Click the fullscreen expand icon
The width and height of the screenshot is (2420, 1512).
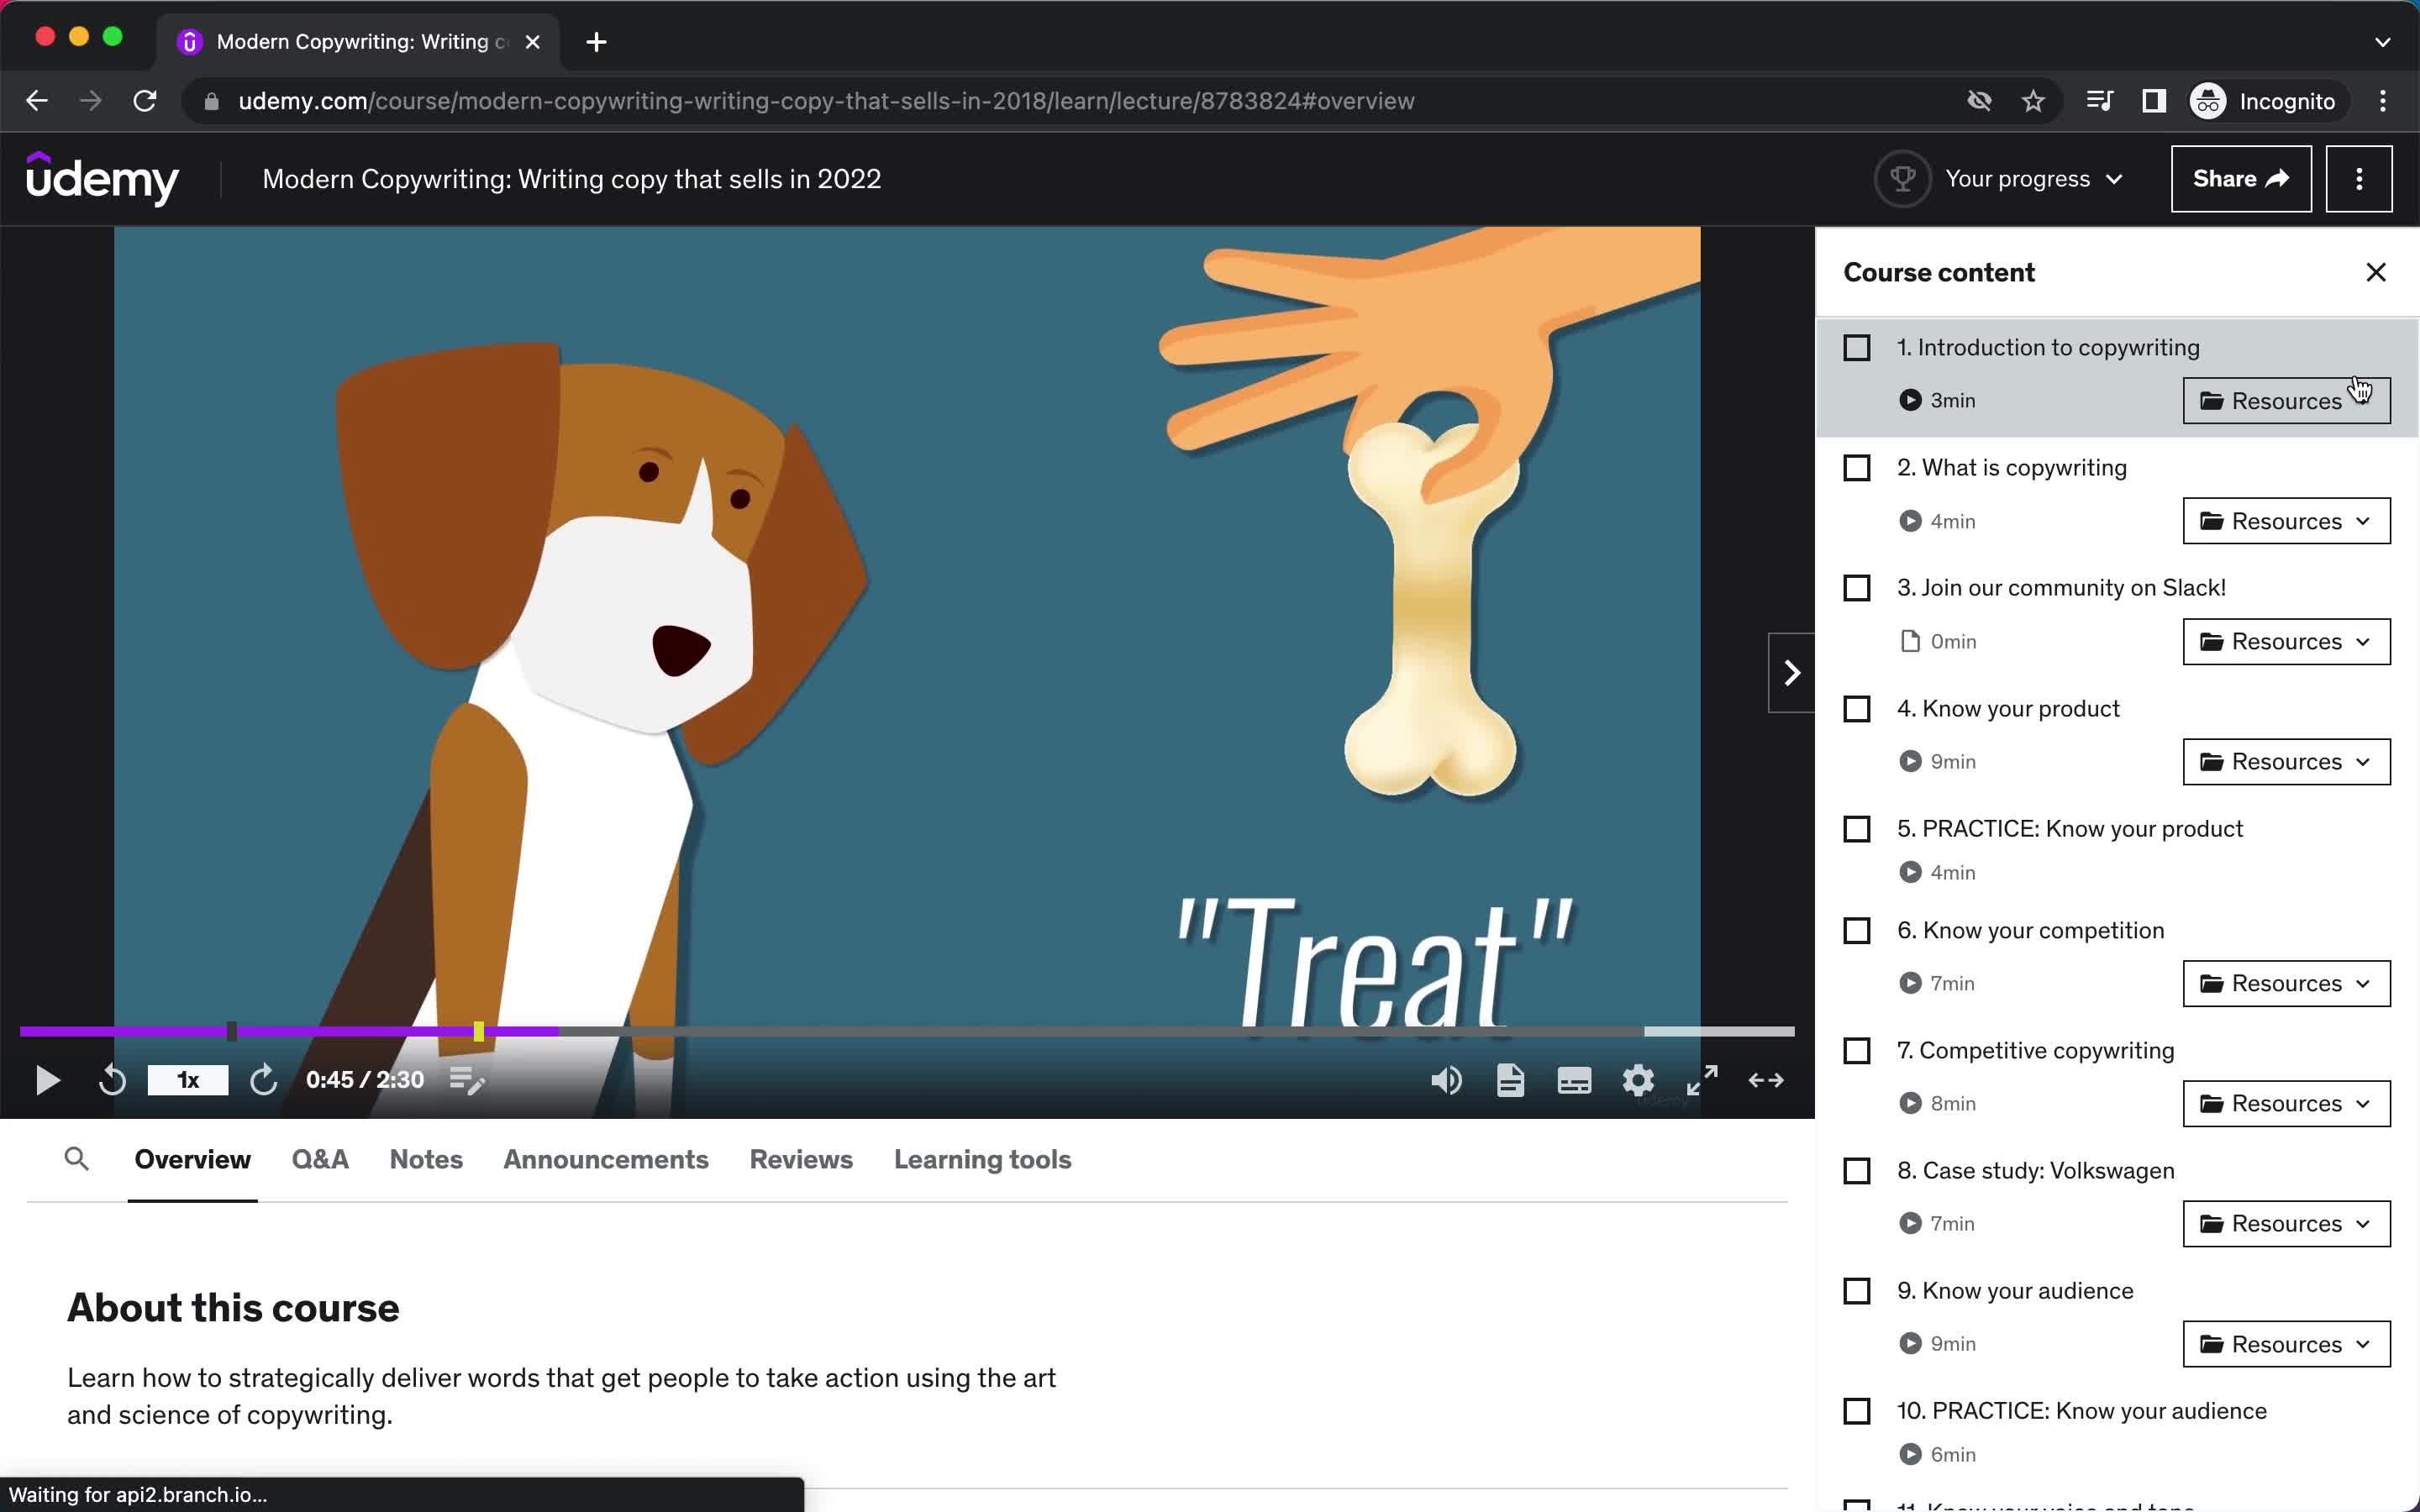(1699, 1080)
